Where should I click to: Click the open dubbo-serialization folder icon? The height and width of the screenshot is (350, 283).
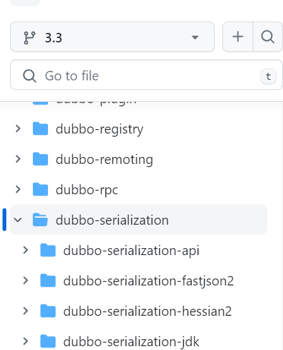coord(40,220)
